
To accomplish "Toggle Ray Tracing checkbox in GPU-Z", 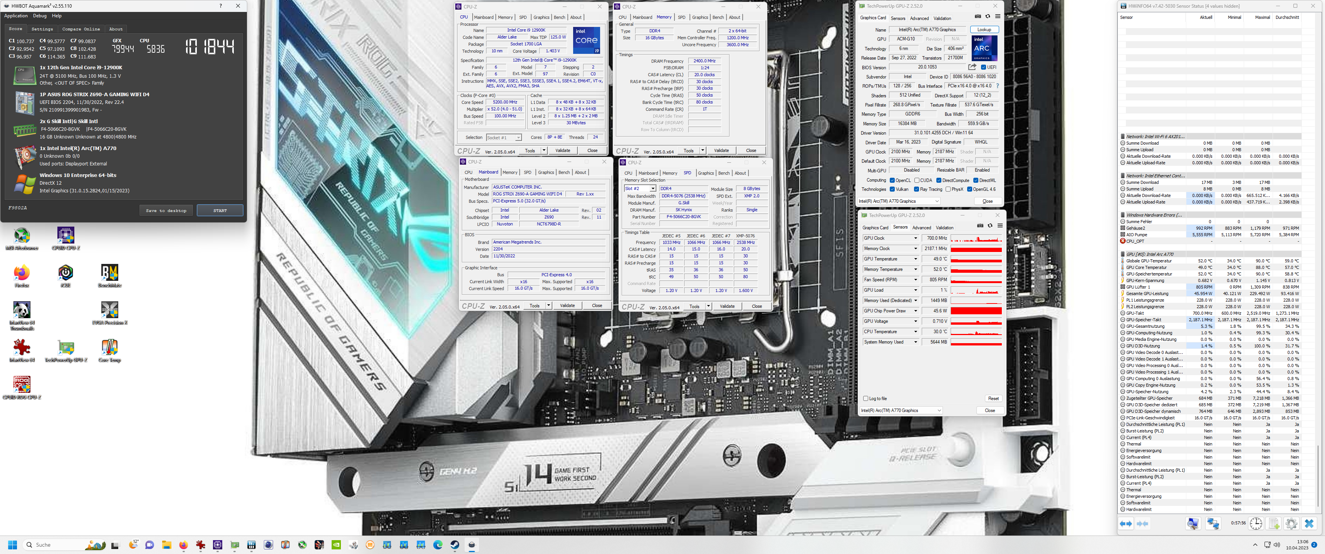I will click(x=917, y=189).
